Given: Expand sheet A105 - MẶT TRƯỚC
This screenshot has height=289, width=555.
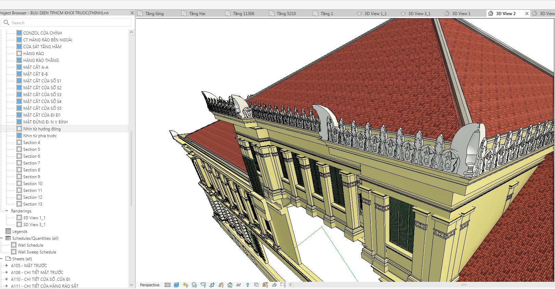Looking at the screenshot, I should click(x=7, y=265).
